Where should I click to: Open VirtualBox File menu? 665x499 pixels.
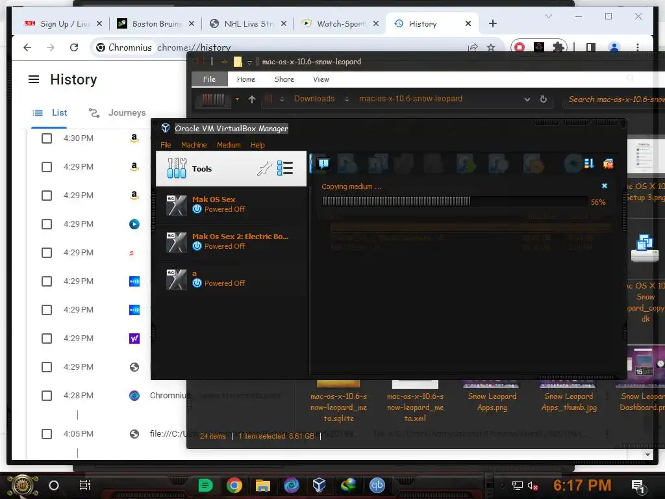coord(166,145)
